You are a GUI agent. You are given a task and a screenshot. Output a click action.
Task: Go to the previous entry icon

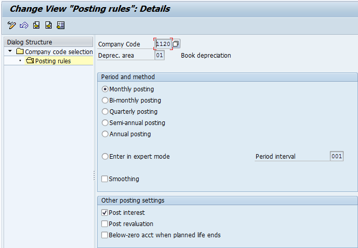click(36, 25)
